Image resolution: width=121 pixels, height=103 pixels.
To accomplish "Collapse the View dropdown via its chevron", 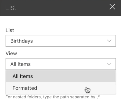I will pyautogui.click(x=109, y=64).
